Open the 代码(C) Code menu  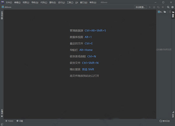[44, 2]
